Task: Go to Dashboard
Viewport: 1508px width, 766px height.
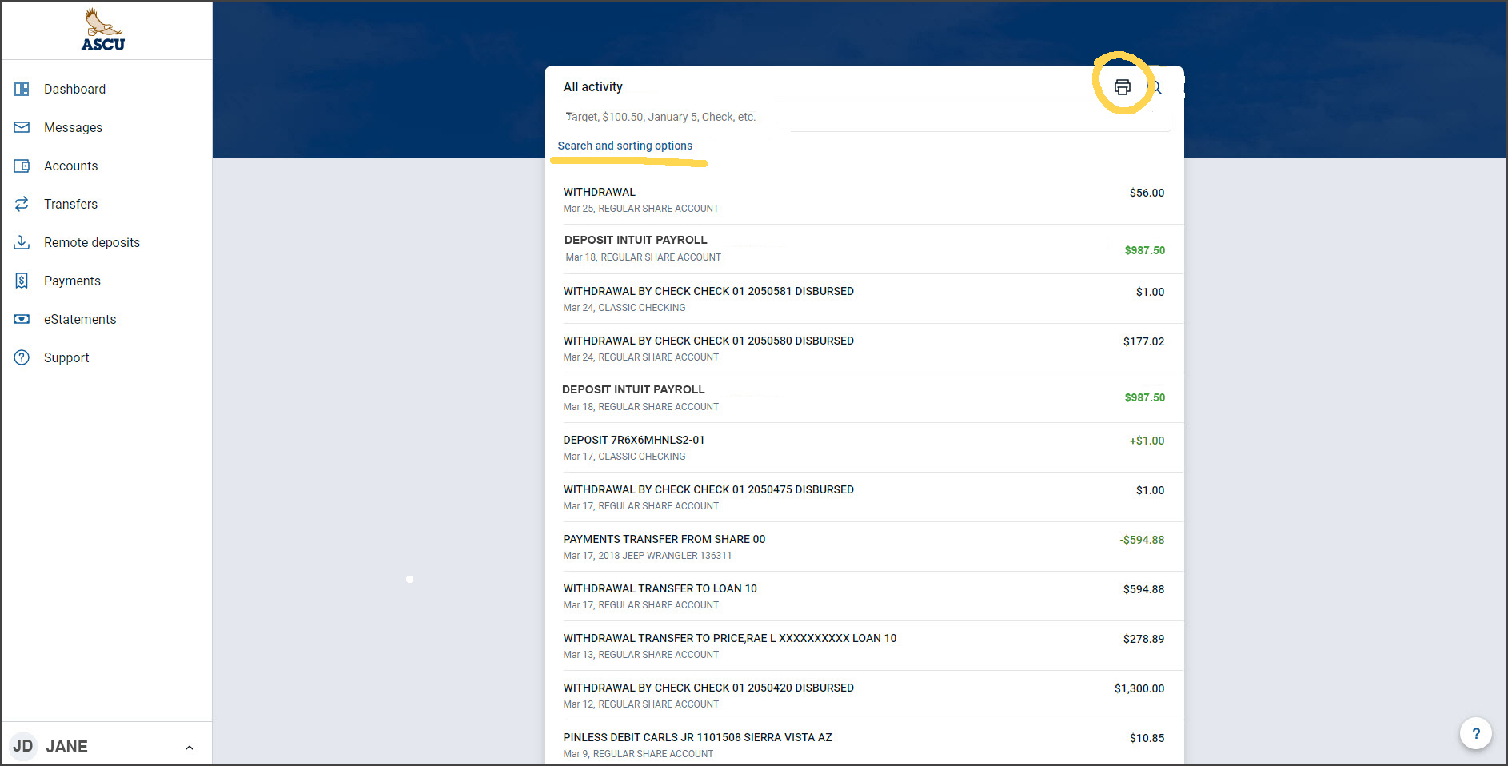Action: [74, 89]
